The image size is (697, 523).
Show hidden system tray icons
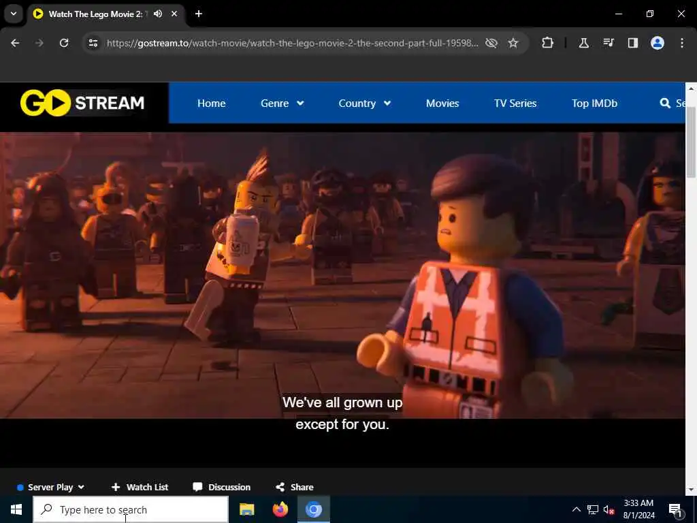click(576, 509)
